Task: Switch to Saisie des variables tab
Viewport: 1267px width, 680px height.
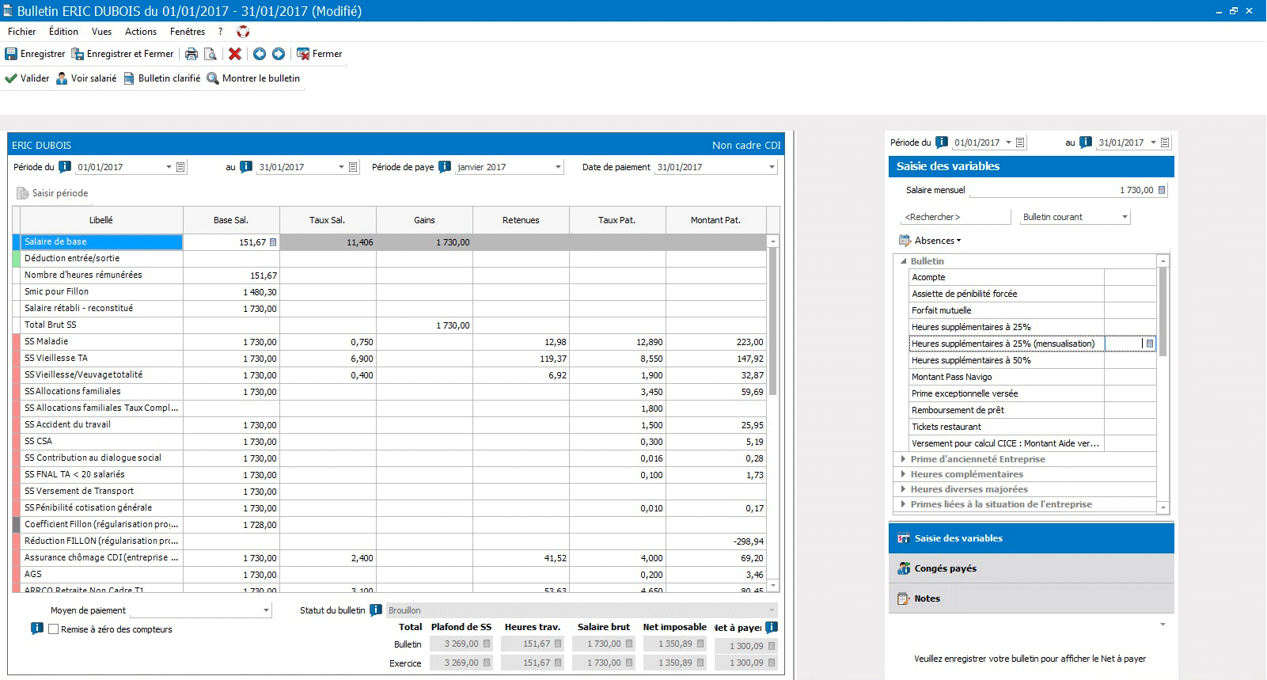Action: tap(1031, 538)
